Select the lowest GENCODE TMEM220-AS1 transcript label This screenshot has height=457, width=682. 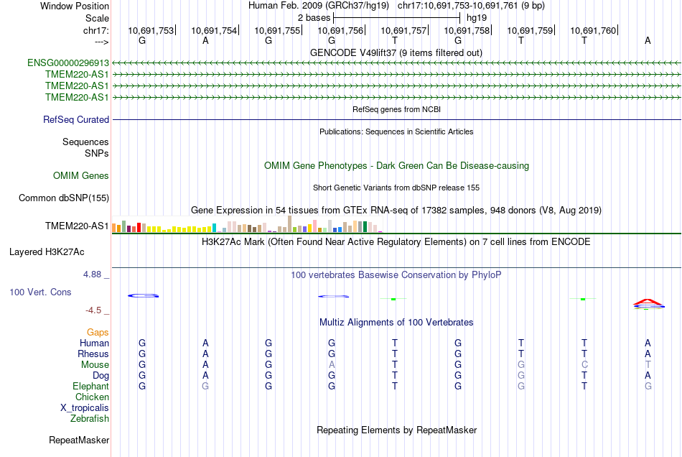tap(77, 97)
